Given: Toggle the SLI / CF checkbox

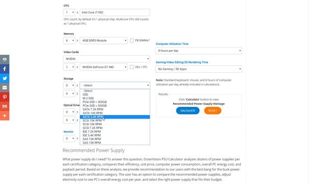Looking at the screenshot, I should click(x=132, y=67).
